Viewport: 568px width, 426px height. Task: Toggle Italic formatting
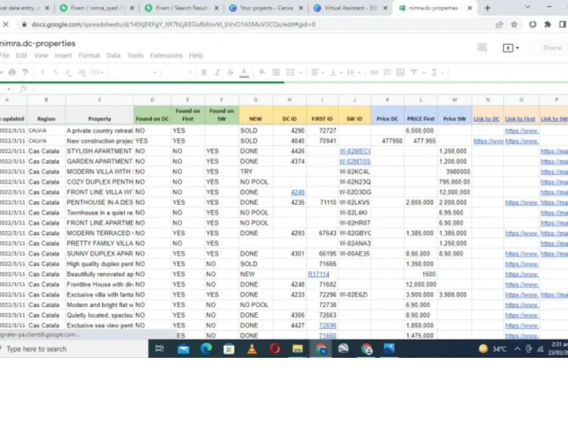click(218, 72)
